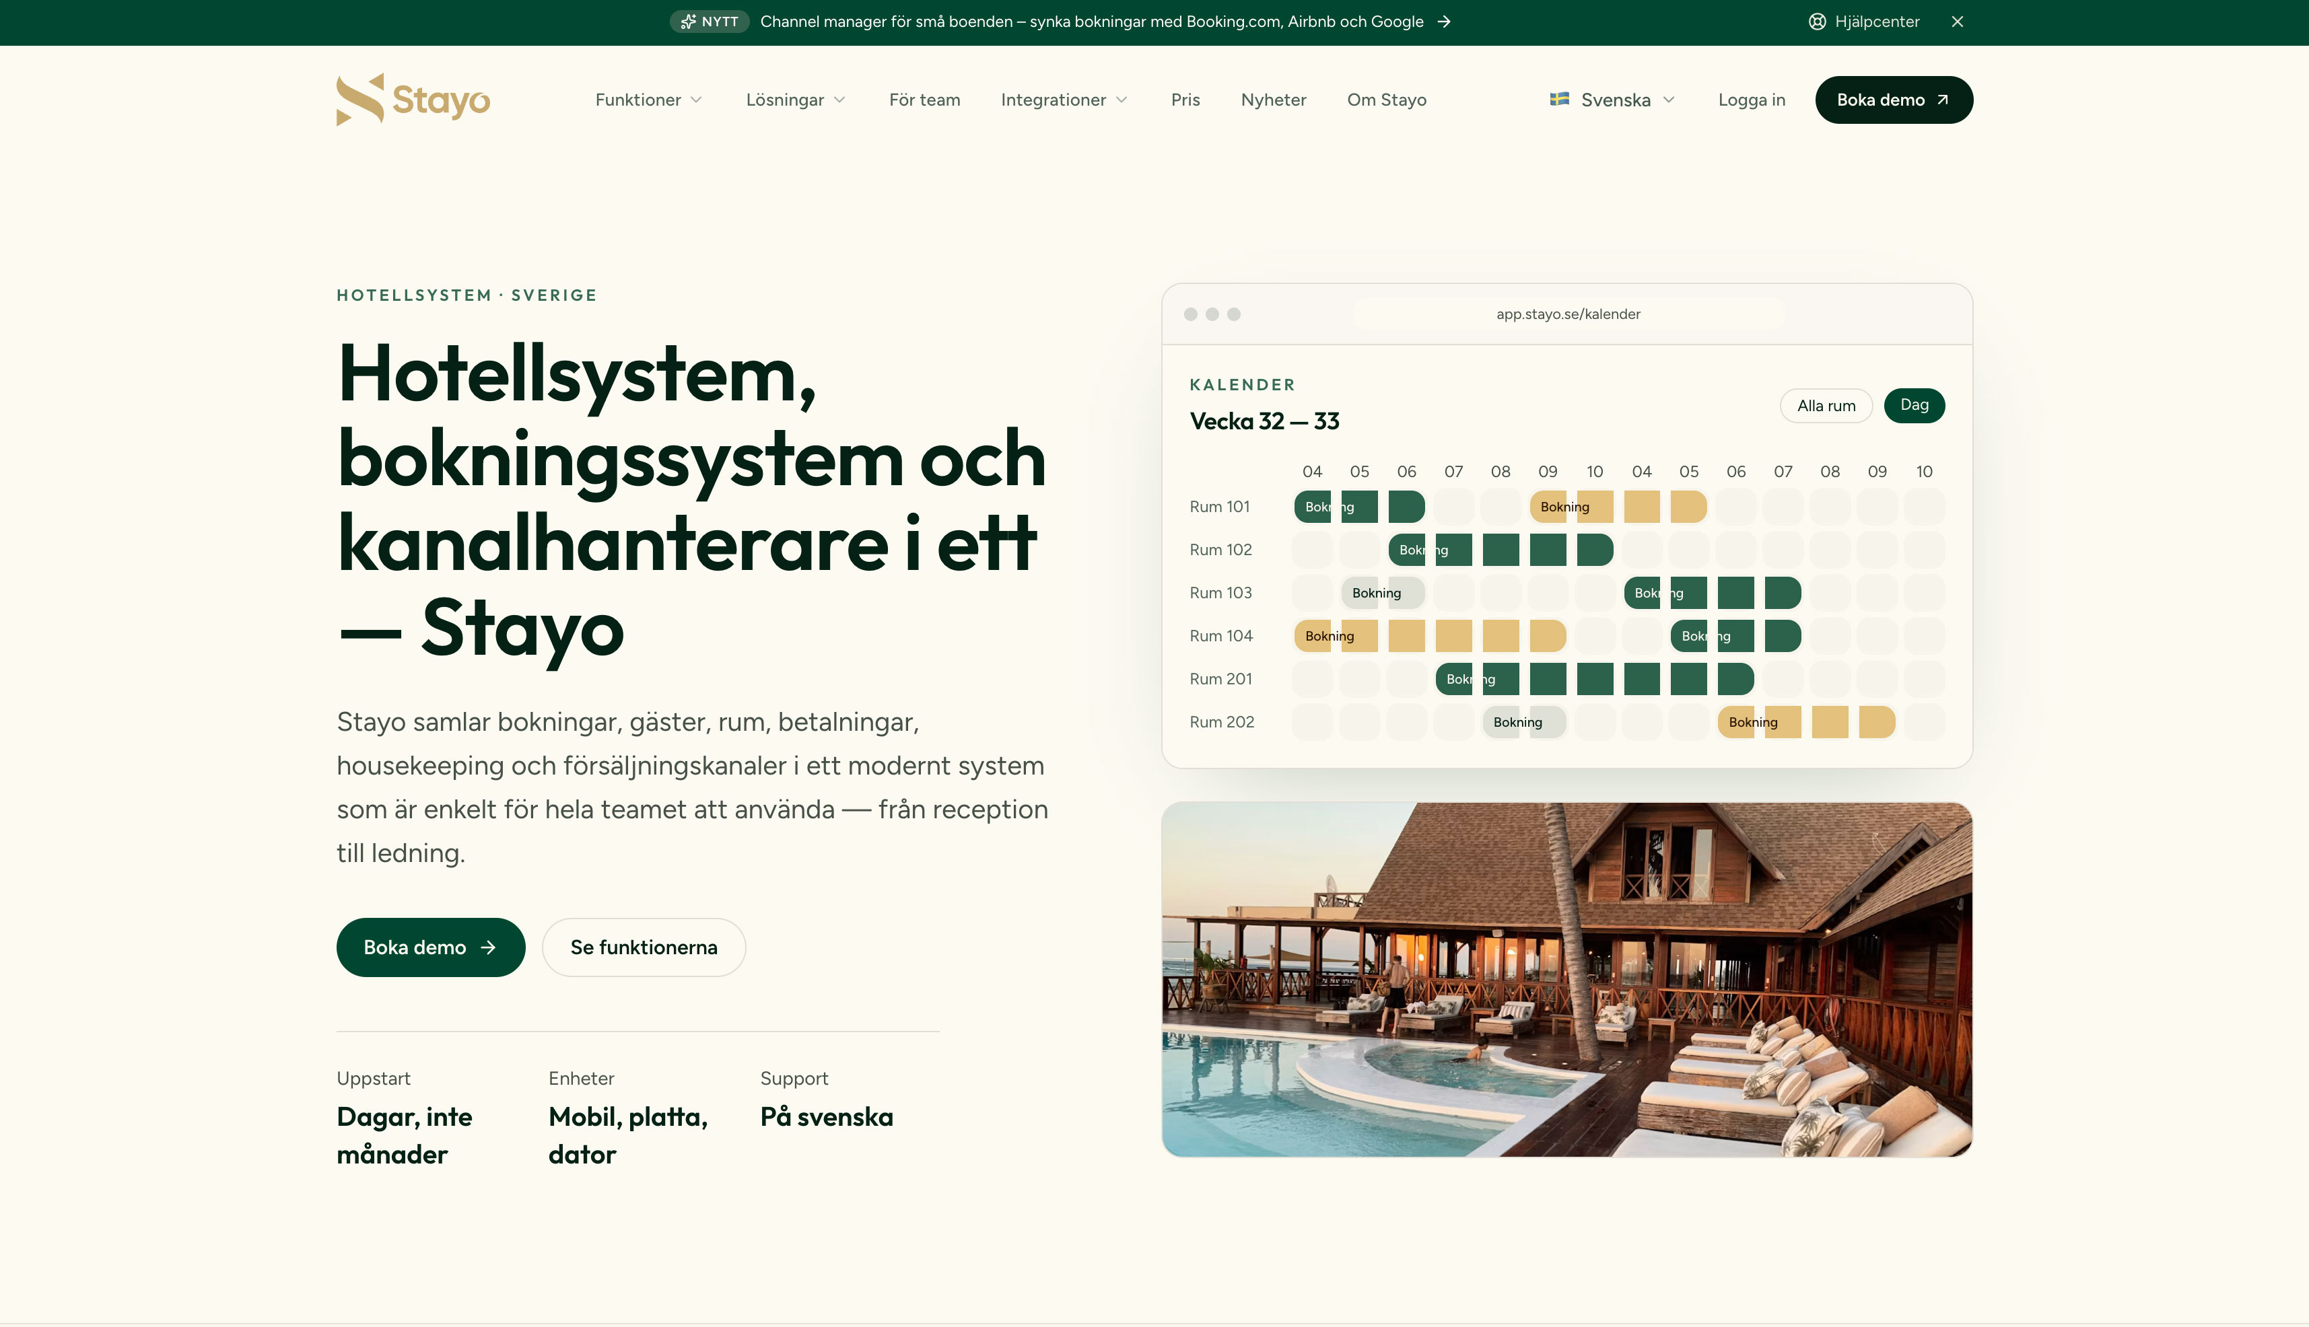Image resolution: width=2309 pixels, height=1327 pixels.
Task: Click the arrow icon in hero Boka demo button
Action: pos(489,947)
